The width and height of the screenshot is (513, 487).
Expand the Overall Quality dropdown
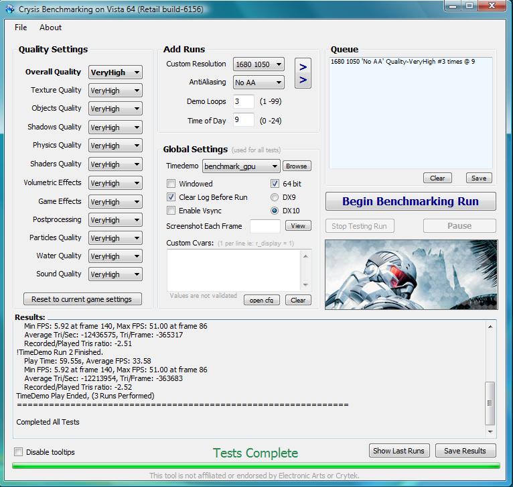(115, 72)
